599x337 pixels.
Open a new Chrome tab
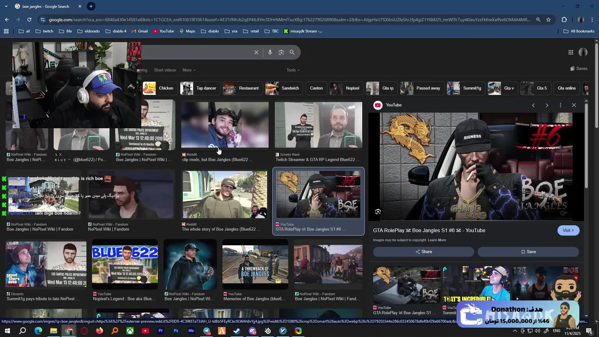pyautogui.click(x=91, y=7)
